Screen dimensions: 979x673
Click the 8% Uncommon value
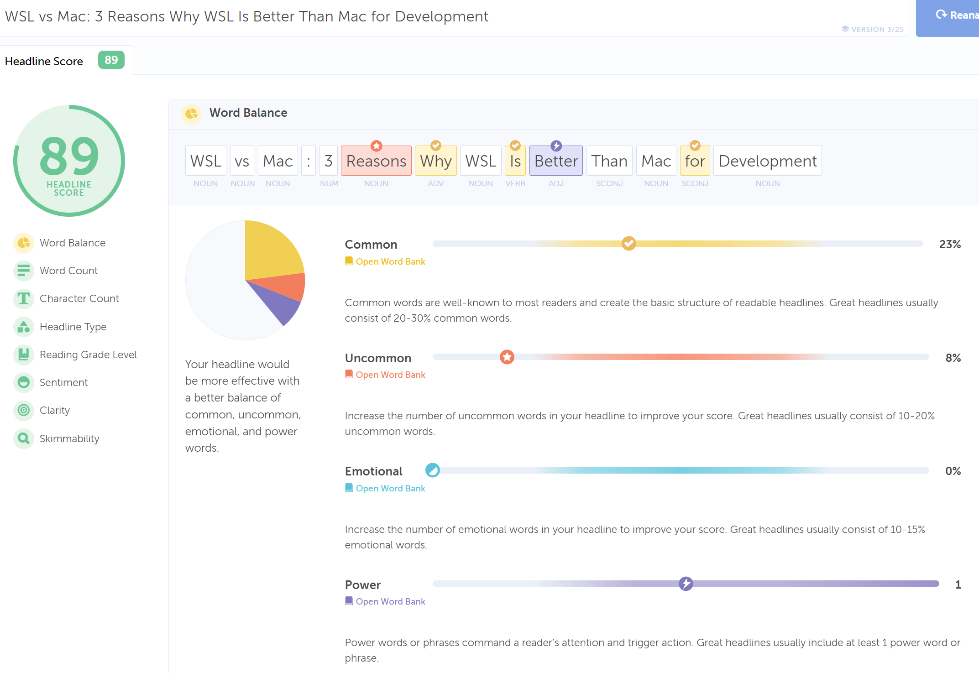coord(953,358)
